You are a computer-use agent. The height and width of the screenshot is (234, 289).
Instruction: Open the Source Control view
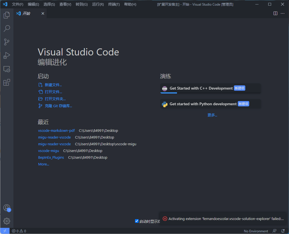[7, 42]
